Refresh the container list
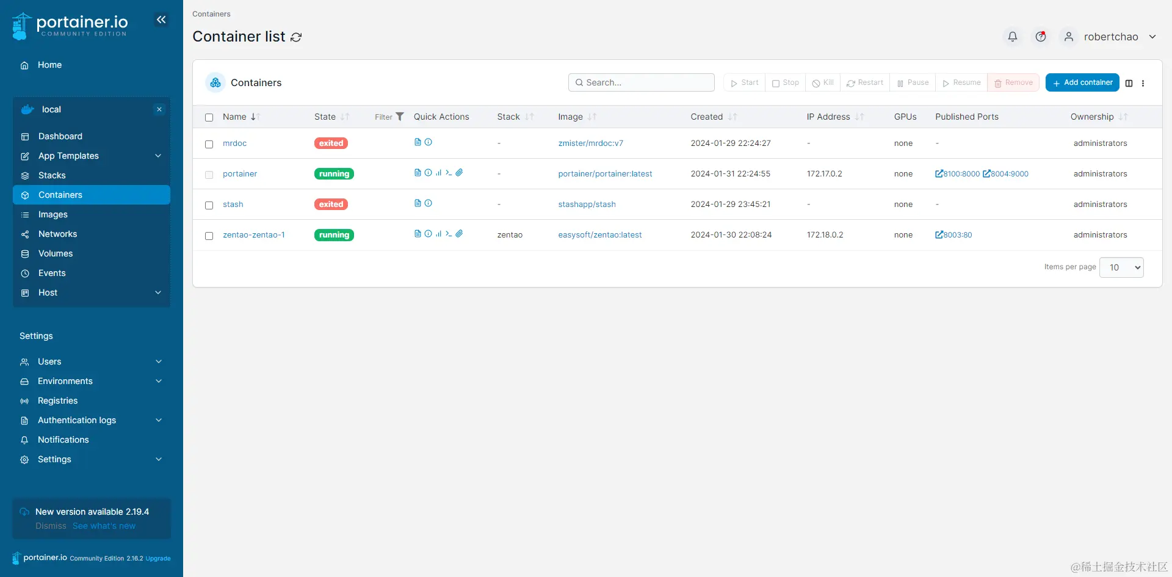Viewport: 1172px width, 577px height. click(296, 37)
